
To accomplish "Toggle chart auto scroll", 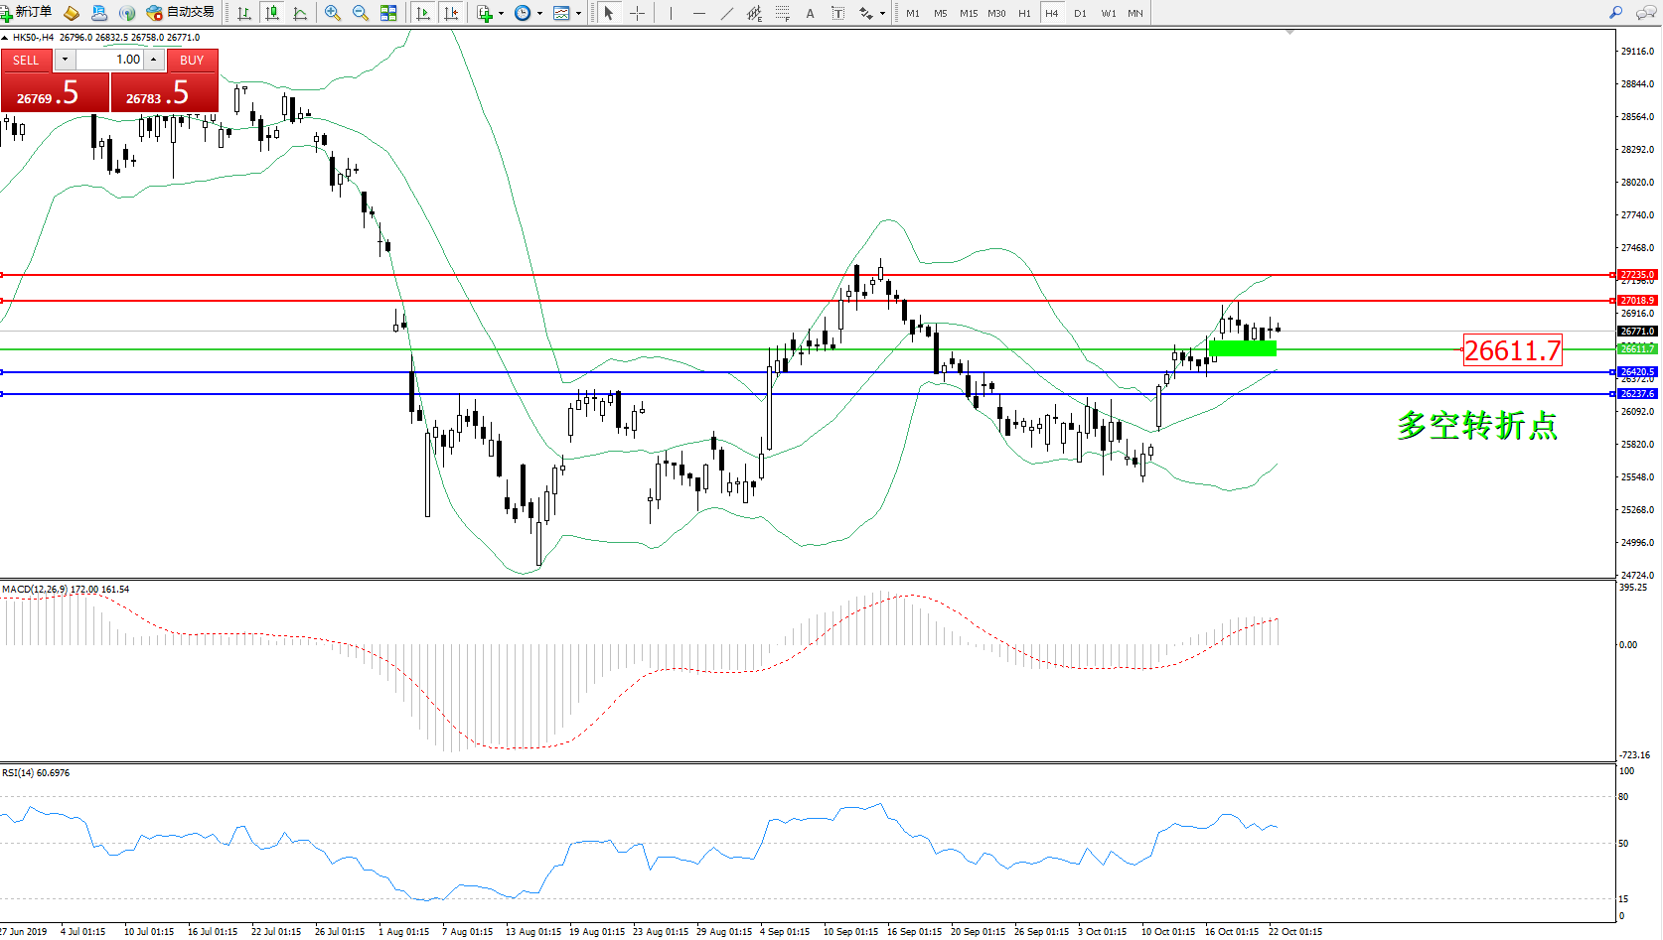I will (x=423, y=13).
